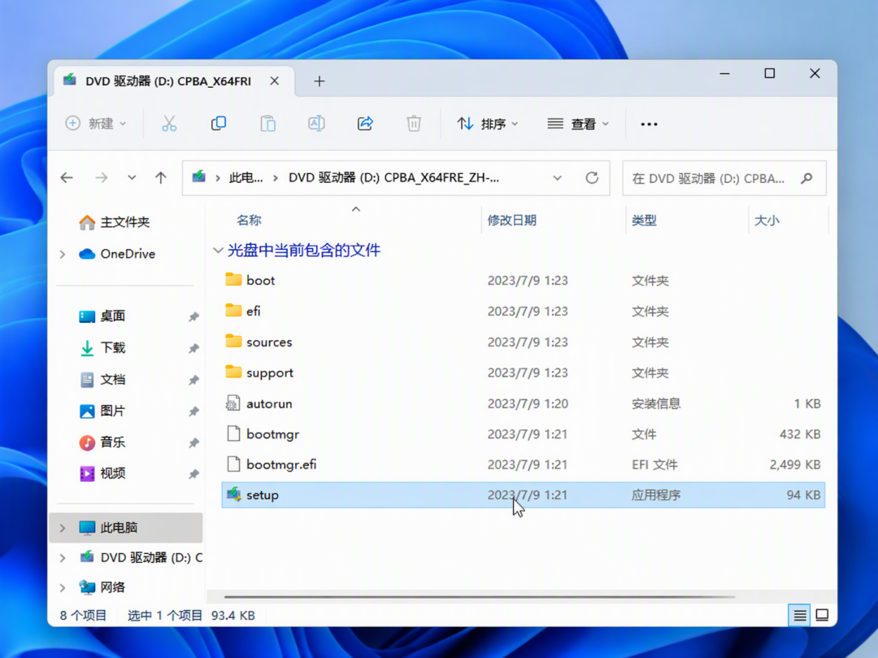Unpin 视频 using its pin icon
The width and height of the screenshot is (878, 658).
[x=193, y=474]
